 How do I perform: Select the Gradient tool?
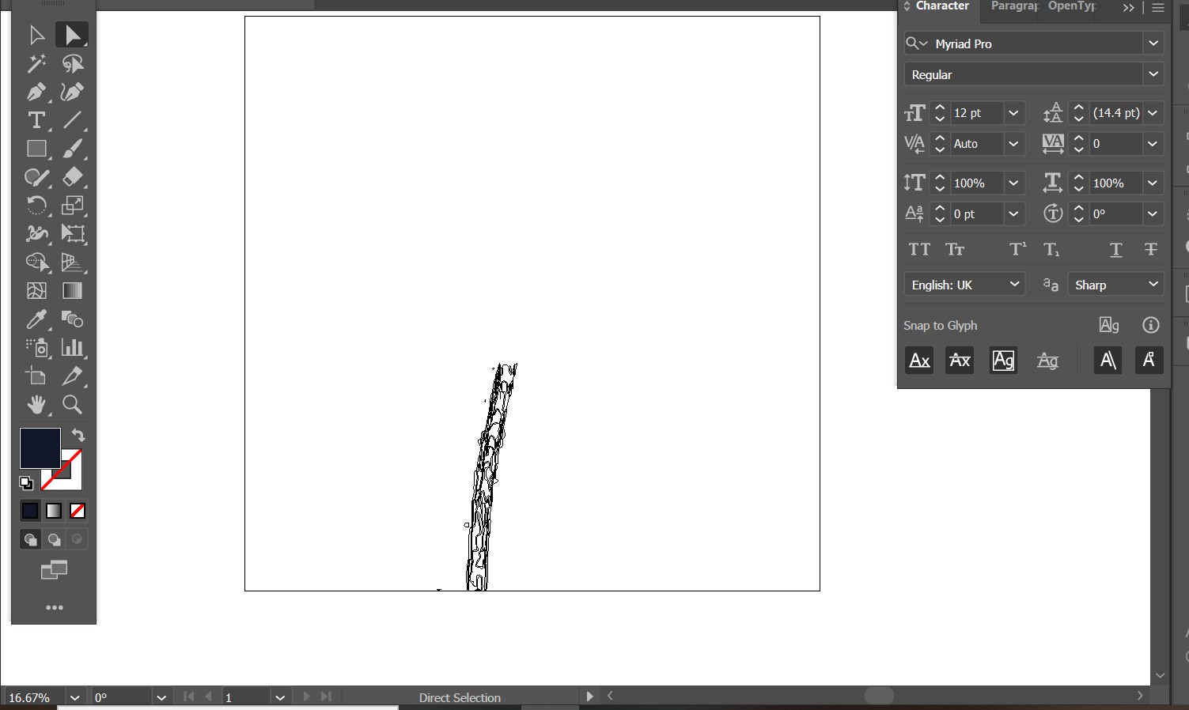(73, 291)
